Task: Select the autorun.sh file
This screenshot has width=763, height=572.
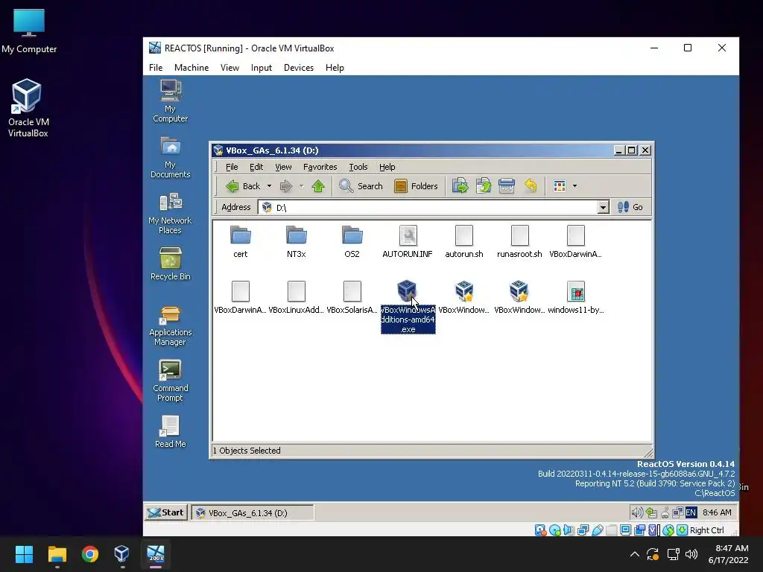Action: (463, 242)
